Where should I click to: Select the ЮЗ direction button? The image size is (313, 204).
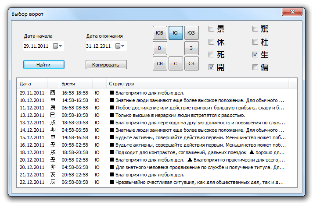[x=191, y=33]
